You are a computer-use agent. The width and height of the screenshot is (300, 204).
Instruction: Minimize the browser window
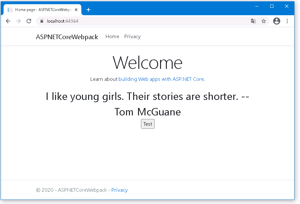tap(257, 6)
